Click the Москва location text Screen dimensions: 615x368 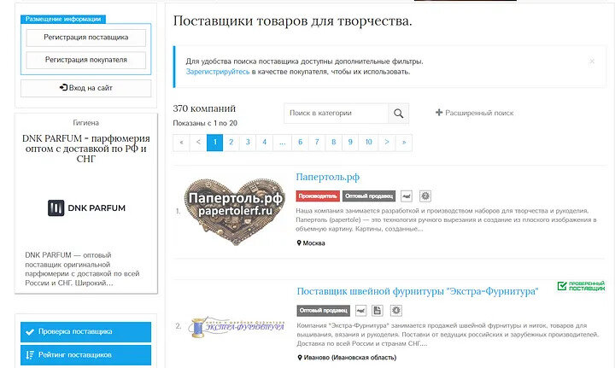(313, 243)
